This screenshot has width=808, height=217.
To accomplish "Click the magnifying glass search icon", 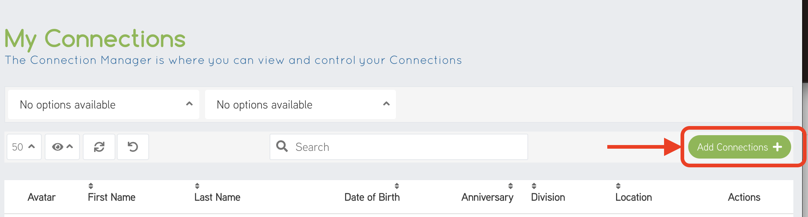I will [x=282, y=146].
